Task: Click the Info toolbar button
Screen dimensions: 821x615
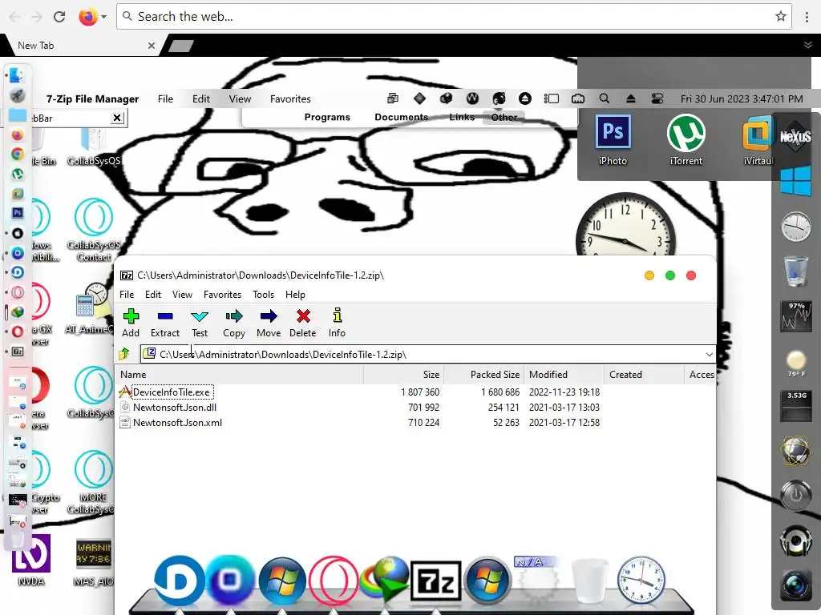Action: (x=337, y=323)
